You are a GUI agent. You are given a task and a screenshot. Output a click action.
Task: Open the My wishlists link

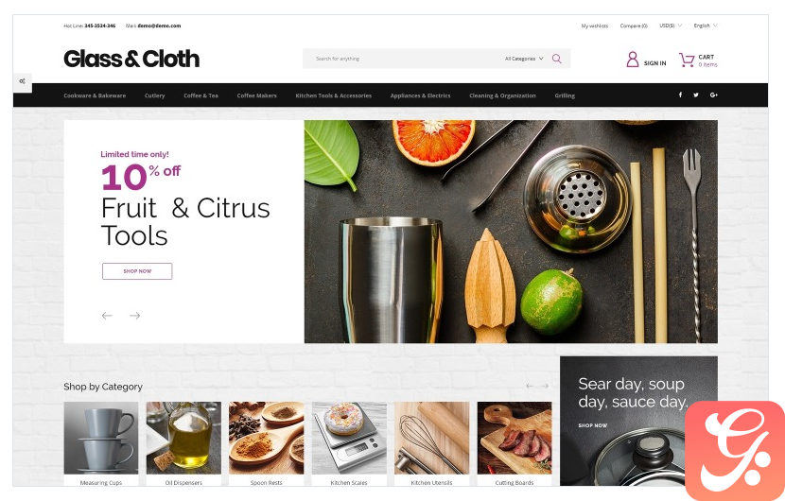pyautogui.click(x=595, y=26)
